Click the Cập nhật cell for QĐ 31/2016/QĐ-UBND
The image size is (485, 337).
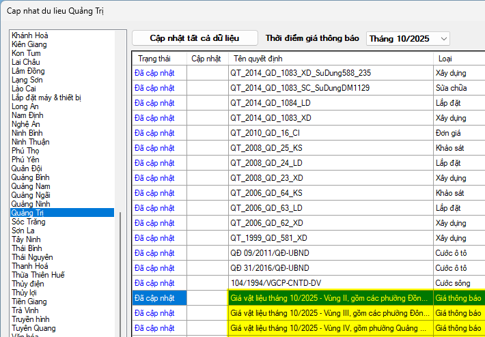click(207, 268)
